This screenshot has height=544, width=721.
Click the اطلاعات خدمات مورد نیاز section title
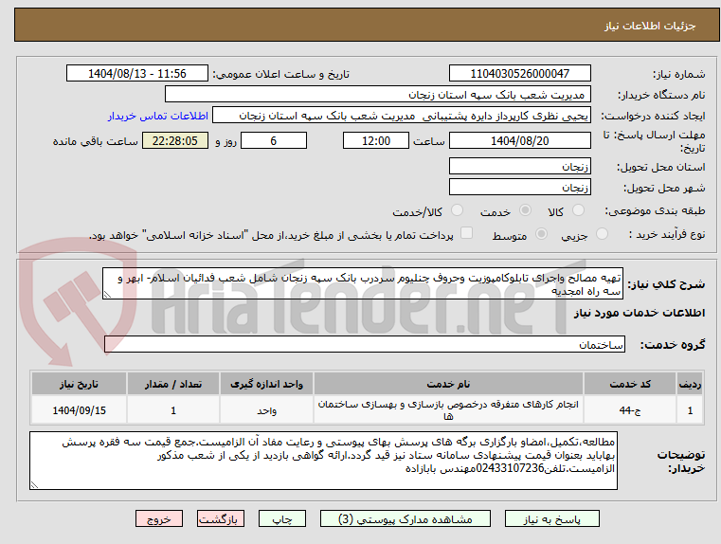pyautogui.click(x=640, y=313)
